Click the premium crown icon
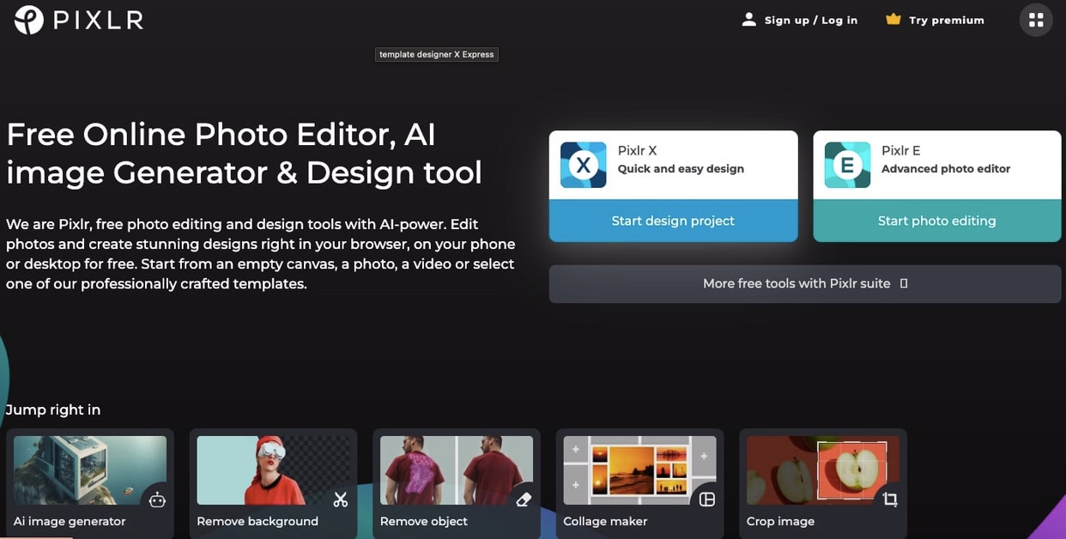Screen dimensions: 1066x539 click(x=893, y=19)
